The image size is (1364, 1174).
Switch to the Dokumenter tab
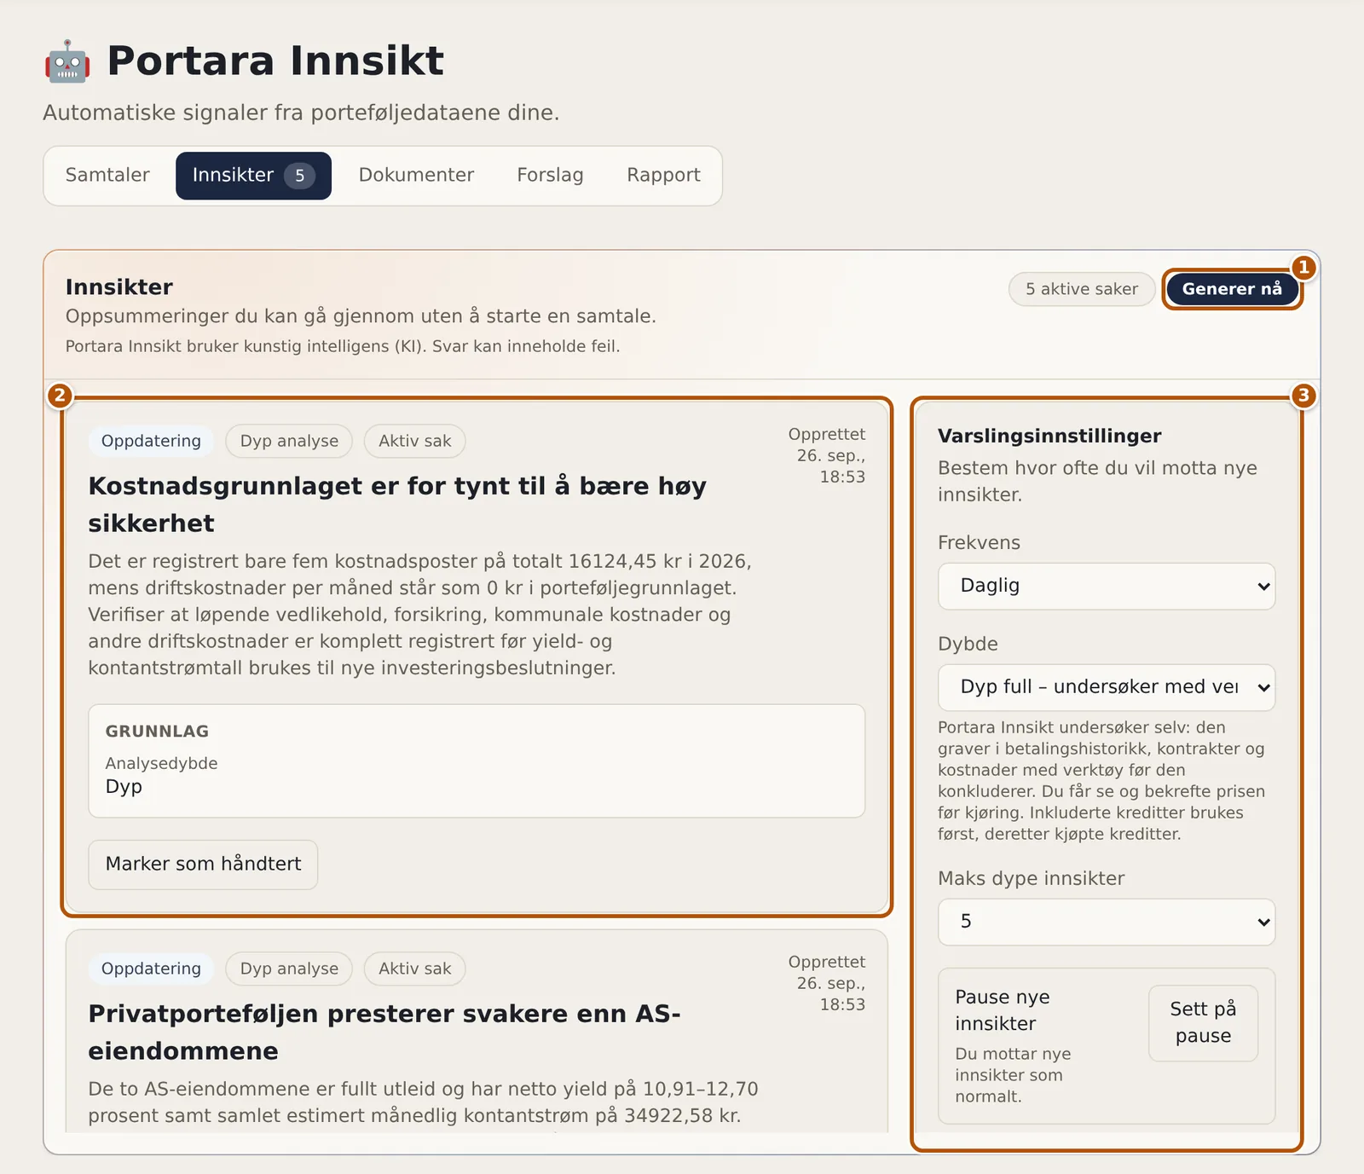click(416, 176)
